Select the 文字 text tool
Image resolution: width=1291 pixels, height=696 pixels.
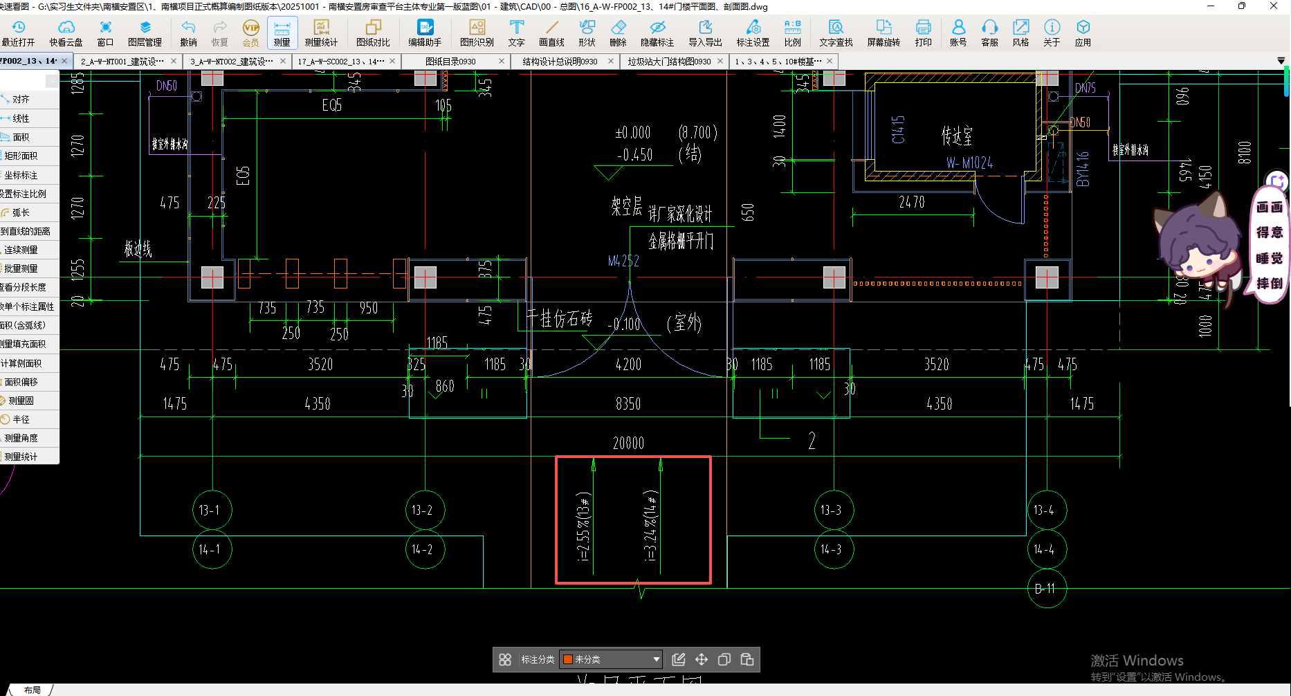point(516,33)
